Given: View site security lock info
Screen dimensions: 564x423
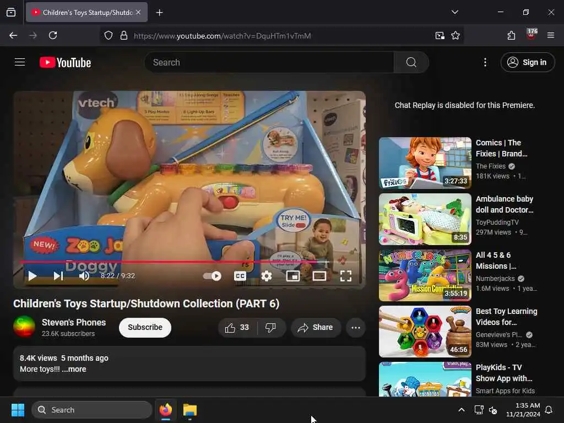Looking at the screenshot, I should pos(124,36).
